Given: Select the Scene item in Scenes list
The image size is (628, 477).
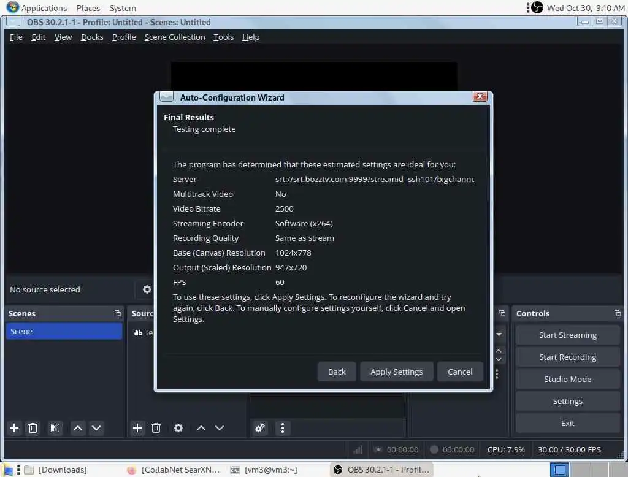Looking at the screenshot, I should point(64,331).
